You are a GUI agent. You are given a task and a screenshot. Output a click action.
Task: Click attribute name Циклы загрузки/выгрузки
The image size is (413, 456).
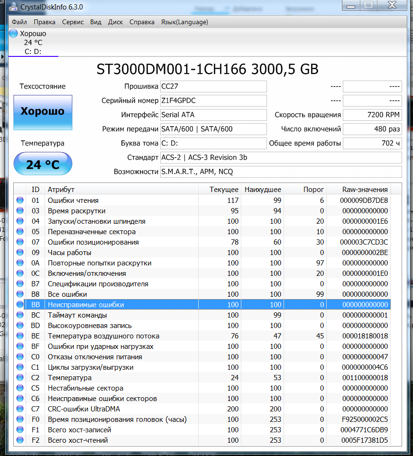pyautogui.click(x=91, y=367)
